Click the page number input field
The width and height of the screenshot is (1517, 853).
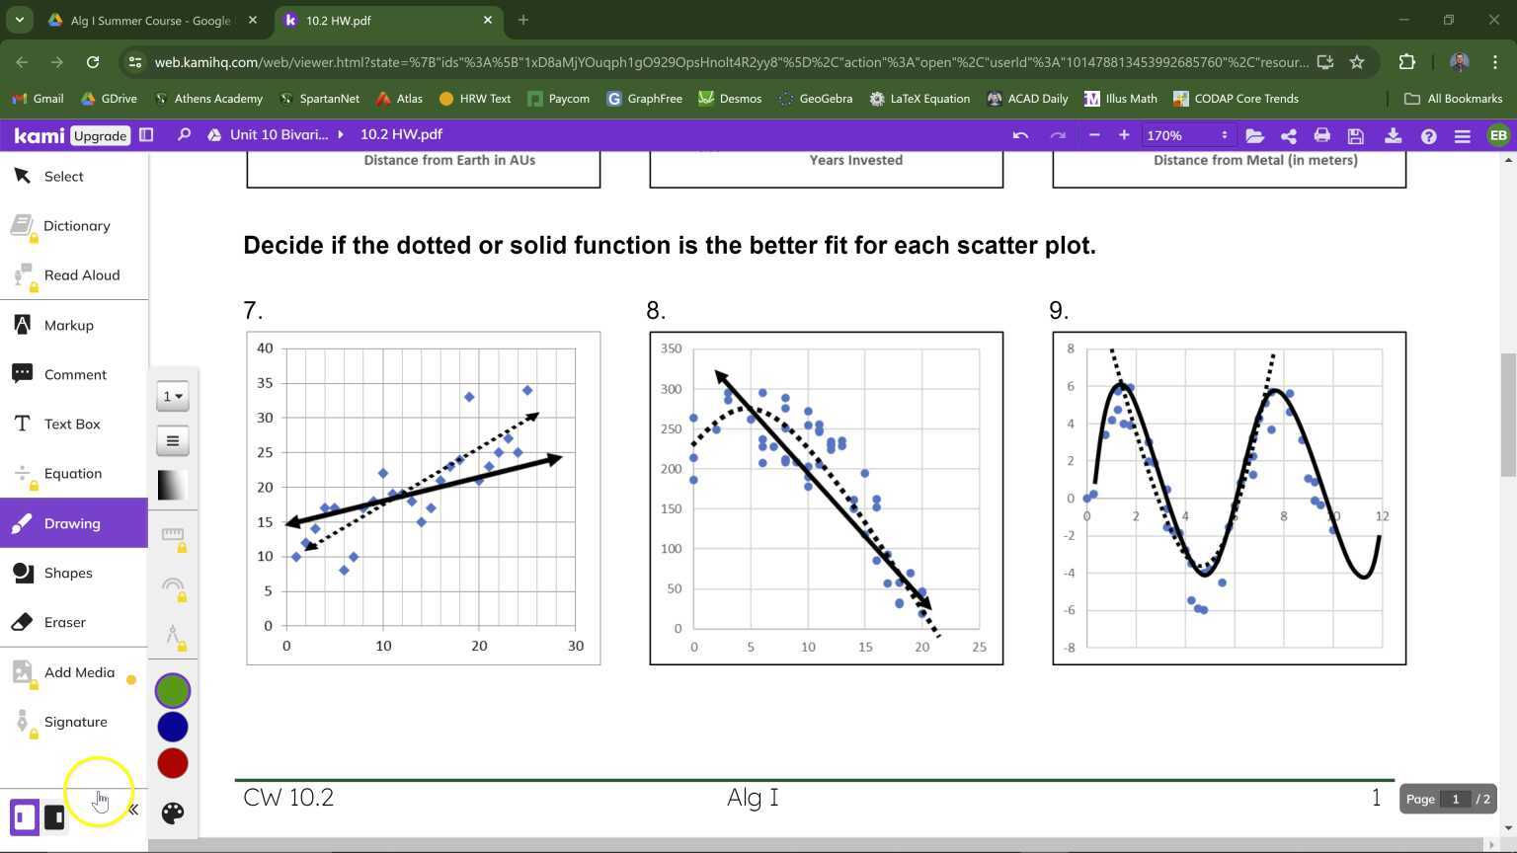pos(1455,799)
